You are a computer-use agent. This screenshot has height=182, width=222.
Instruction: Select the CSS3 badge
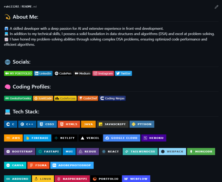click(x=47, y=124)
